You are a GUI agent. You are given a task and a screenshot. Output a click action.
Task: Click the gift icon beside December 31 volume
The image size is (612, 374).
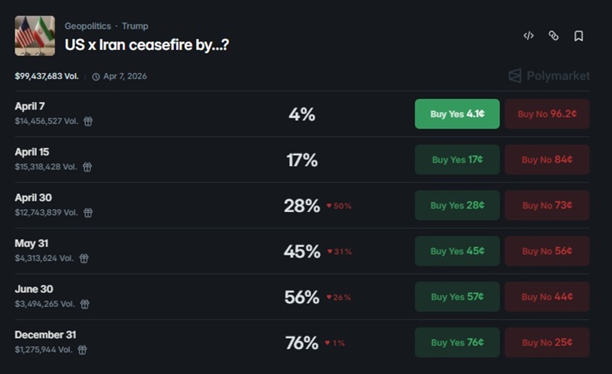82,350
